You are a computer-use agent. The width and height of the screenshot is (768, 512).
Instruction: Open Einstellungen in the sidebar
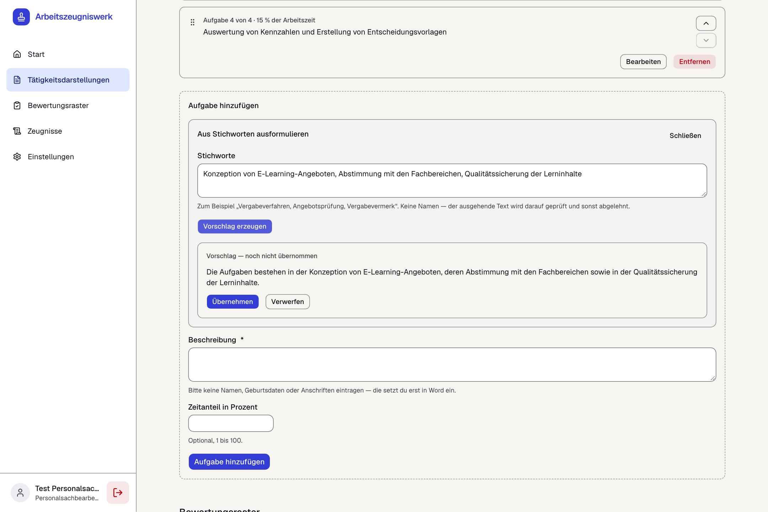click(x=68, y=156)
